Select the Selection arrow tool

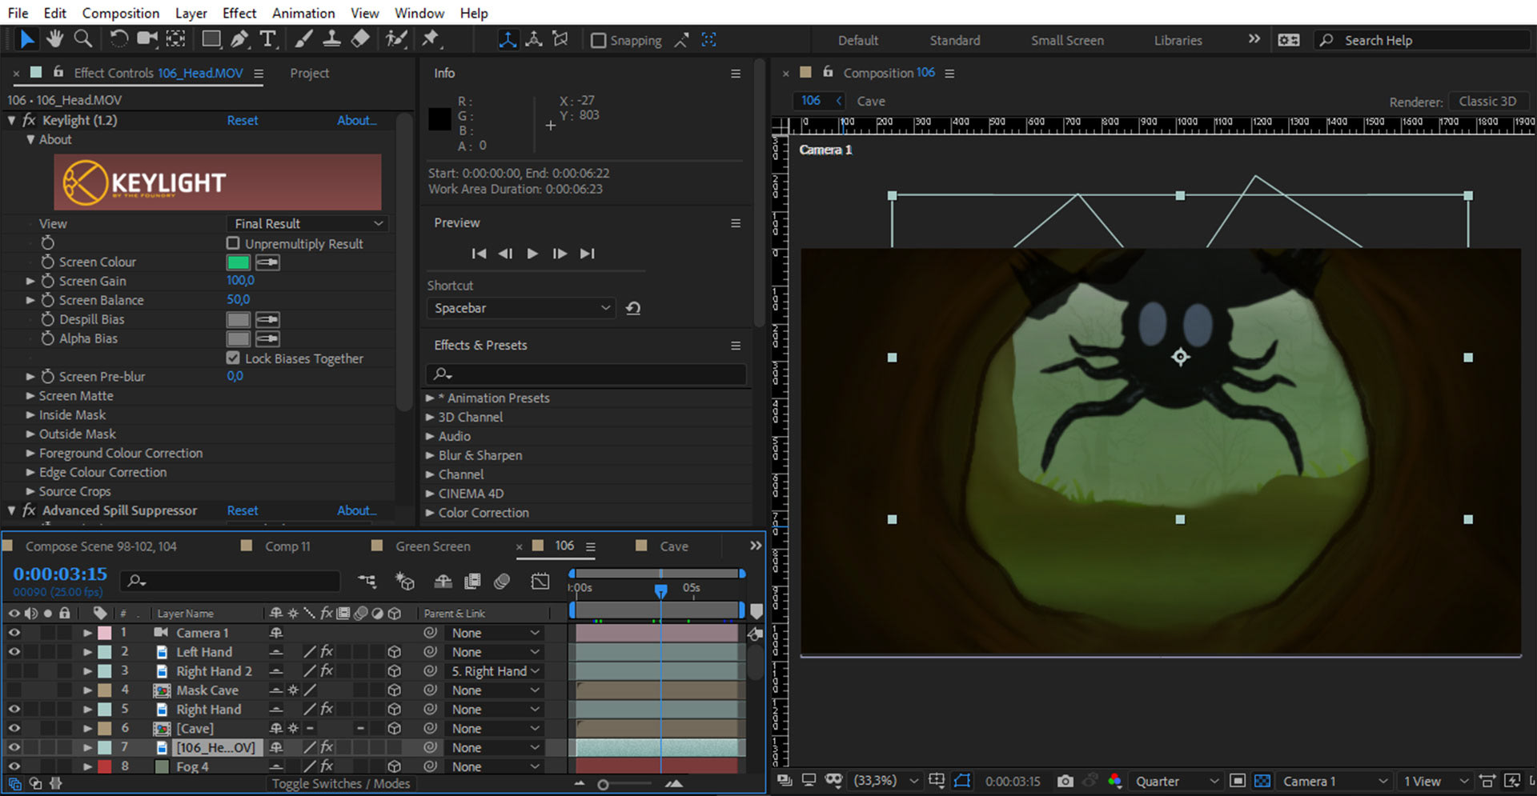(26, 38)
